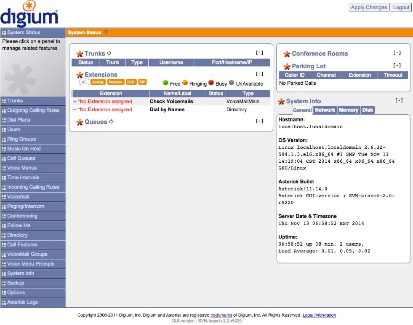Image resolution: width=413 pixels, height=325 pixels.
Task: Open Voice Menu Prompts in the sidebar
Action: pyautogui.click(x=33, y=264)
